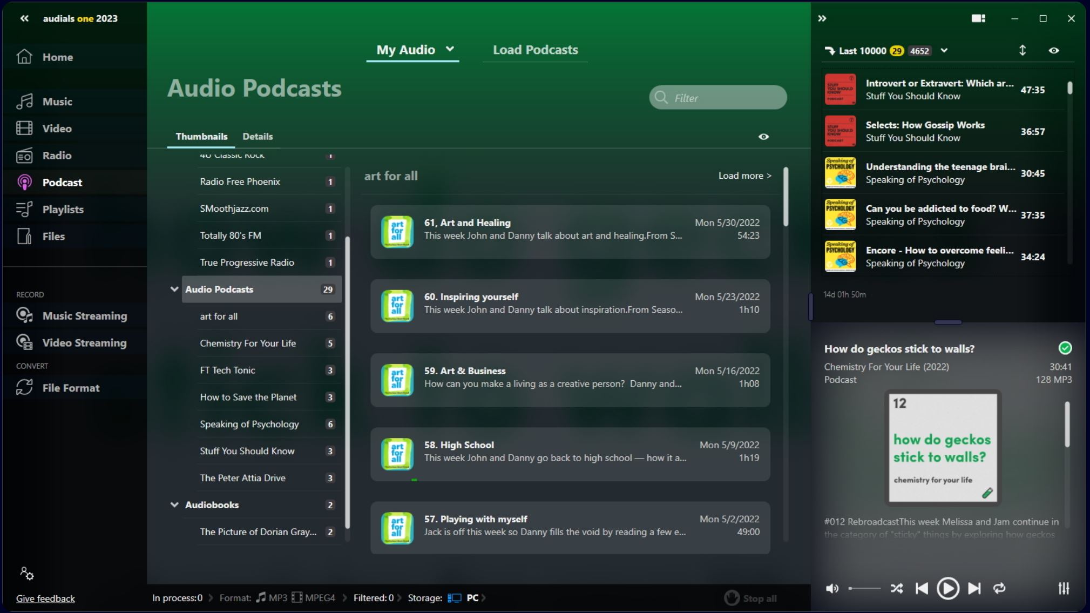Open user settings gear icon
The image size is (1090, 613).
click(x=26, y=573)
